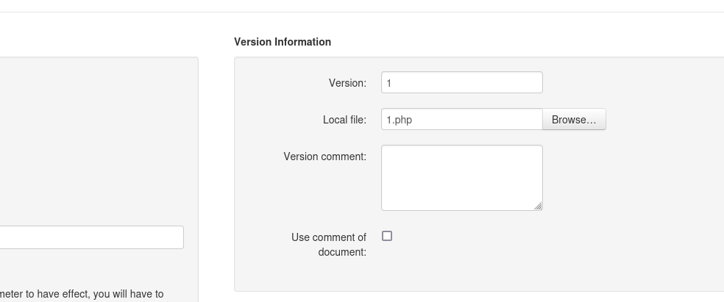Image resolution: width=724 pixels, height=302 pixels.
Task: Click the "Version comment:" label
Action: 324,157
